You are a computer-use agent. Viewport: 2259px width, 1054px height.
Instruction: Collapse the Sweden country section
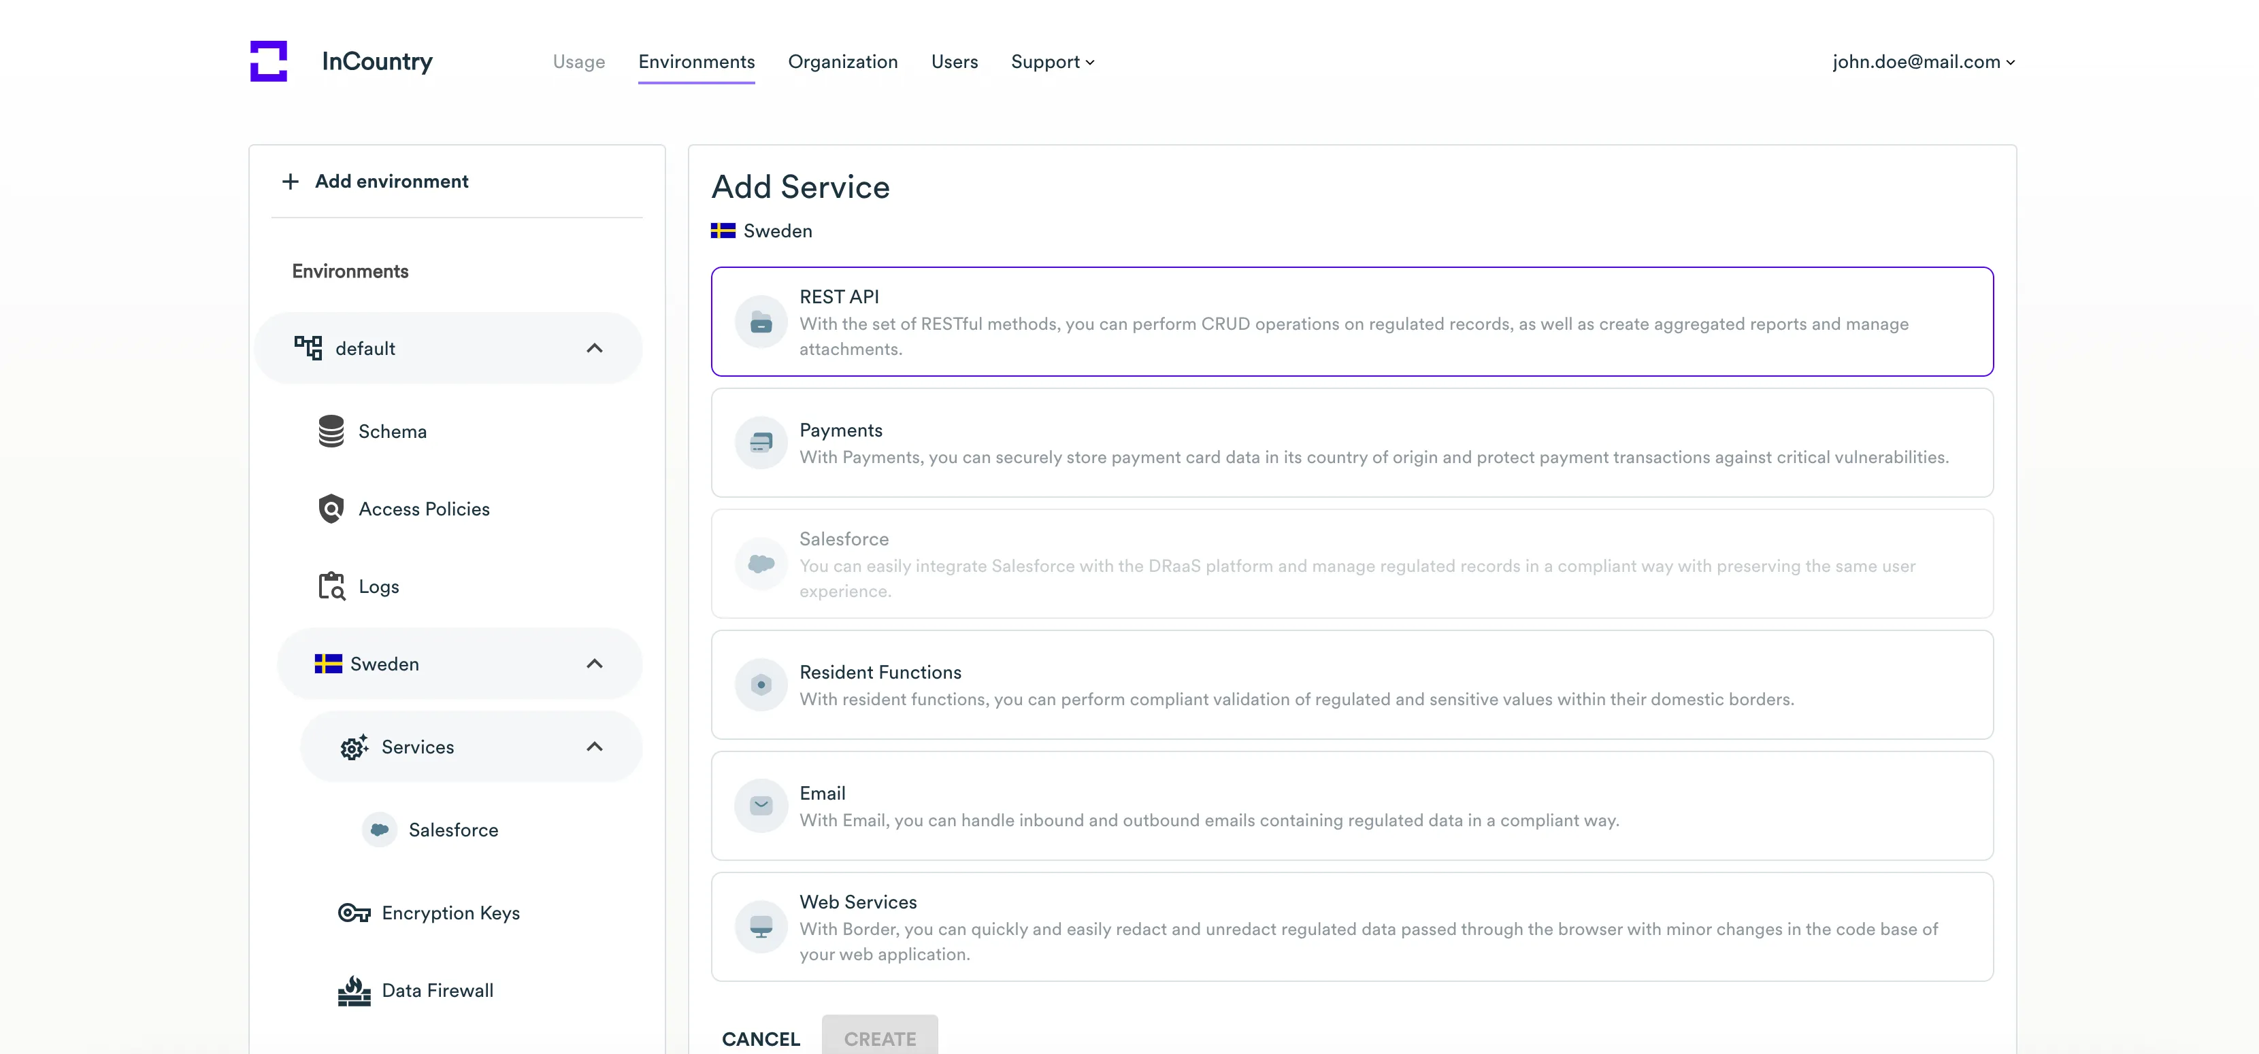click(594, 664)
